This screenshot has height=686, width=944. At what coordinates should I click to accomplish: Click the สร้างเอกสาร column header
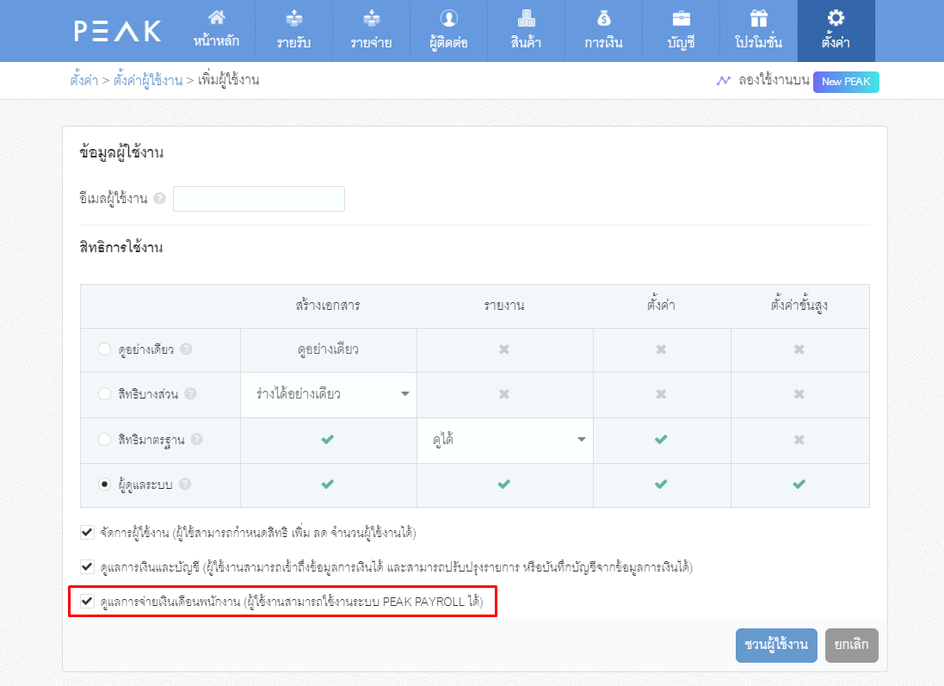pyautogui.click(x=328, y=306)
